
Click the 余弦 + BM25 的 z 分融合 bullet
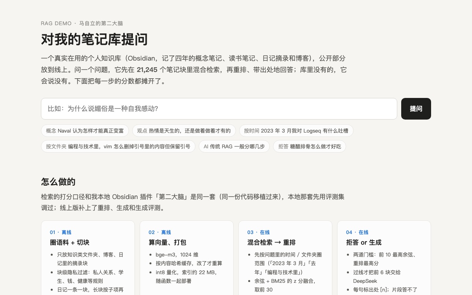285,285
